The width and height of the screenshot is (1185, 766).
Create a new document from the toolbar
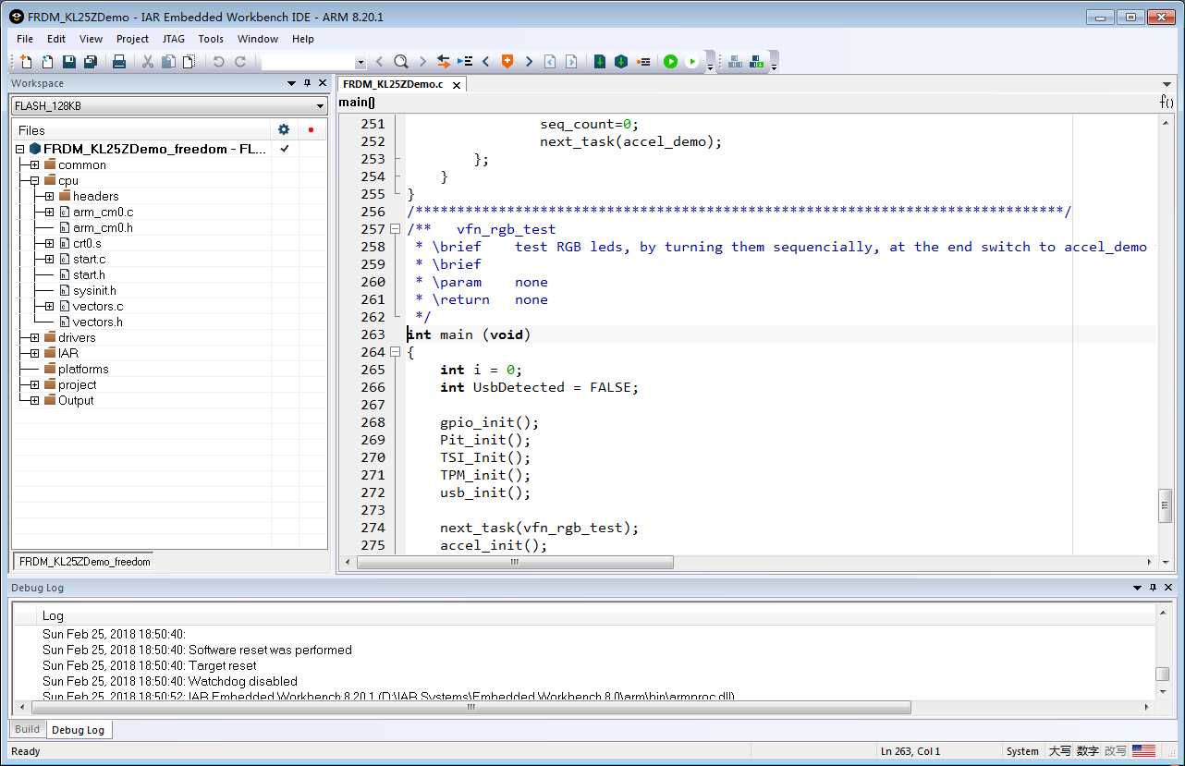(x=26, y=62)
